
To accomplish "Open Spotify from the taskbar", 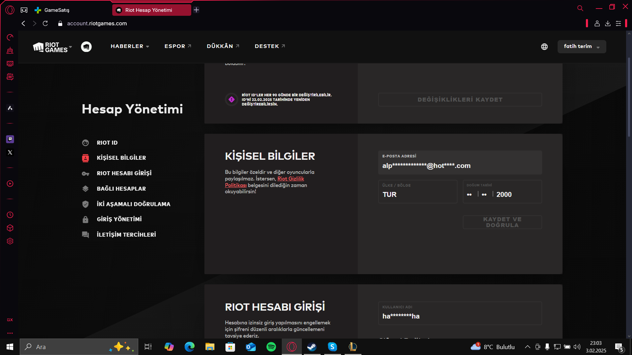I will (271, 347).
